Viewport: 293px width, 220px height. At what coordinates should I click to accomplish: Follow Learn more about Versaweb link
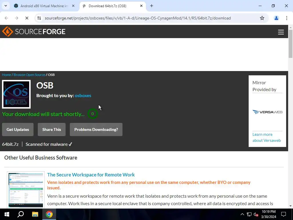(x=267, y=137)
